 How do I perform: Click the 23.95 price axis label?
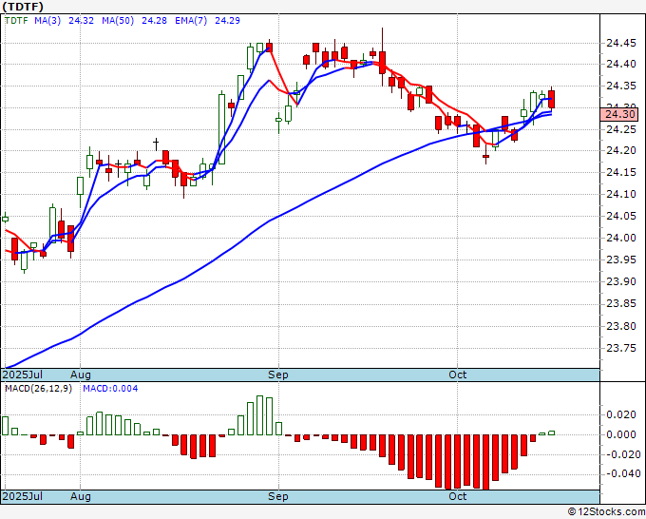pos(621,259)
